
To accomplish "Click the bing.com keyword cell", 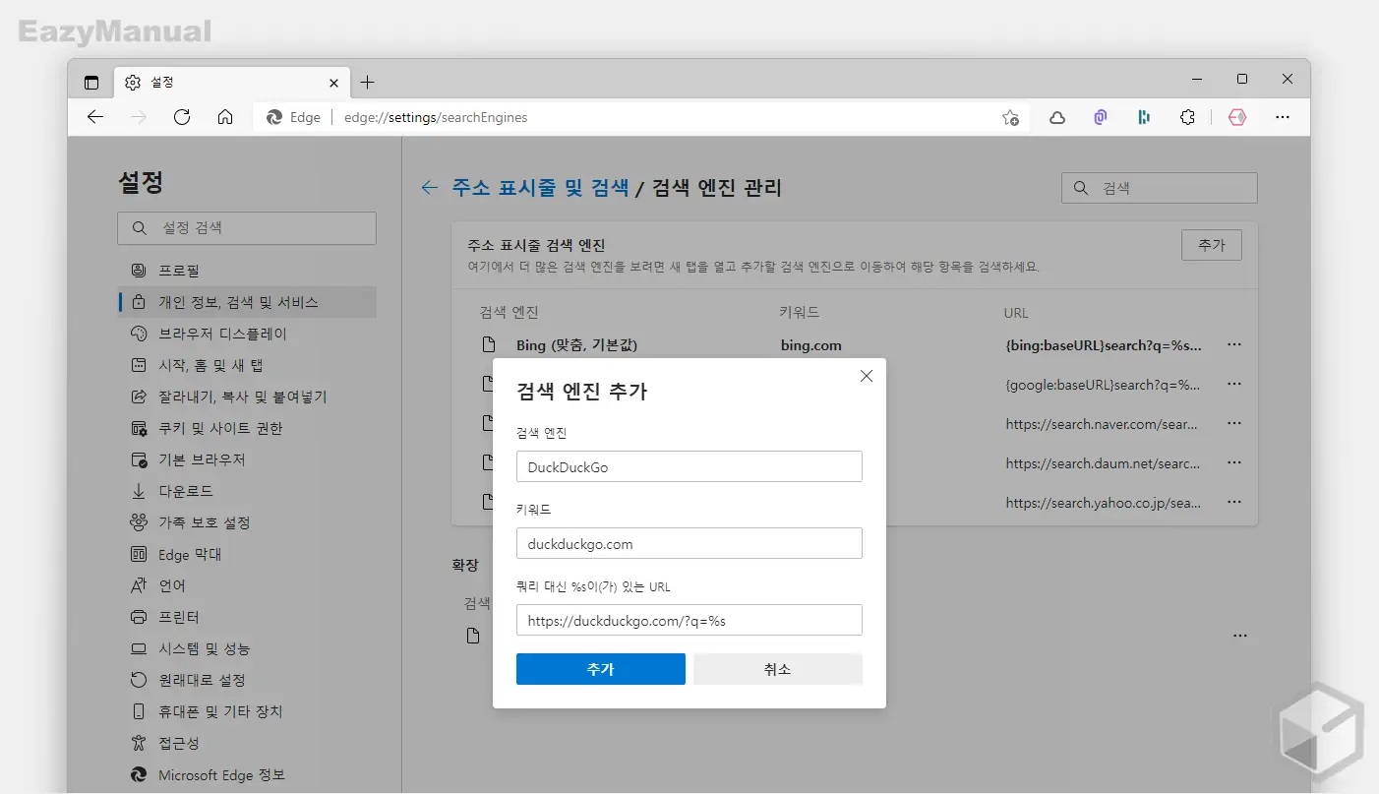I will click(x=810, y=345).
